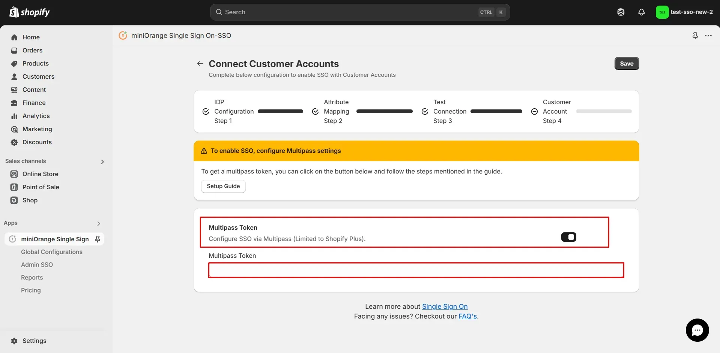Click the Online Store icon
Screen dimensions: 720x353
[x=14, y=174]
